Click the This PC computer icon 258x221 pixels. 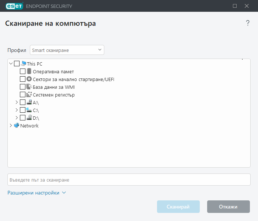pos(23,64)
